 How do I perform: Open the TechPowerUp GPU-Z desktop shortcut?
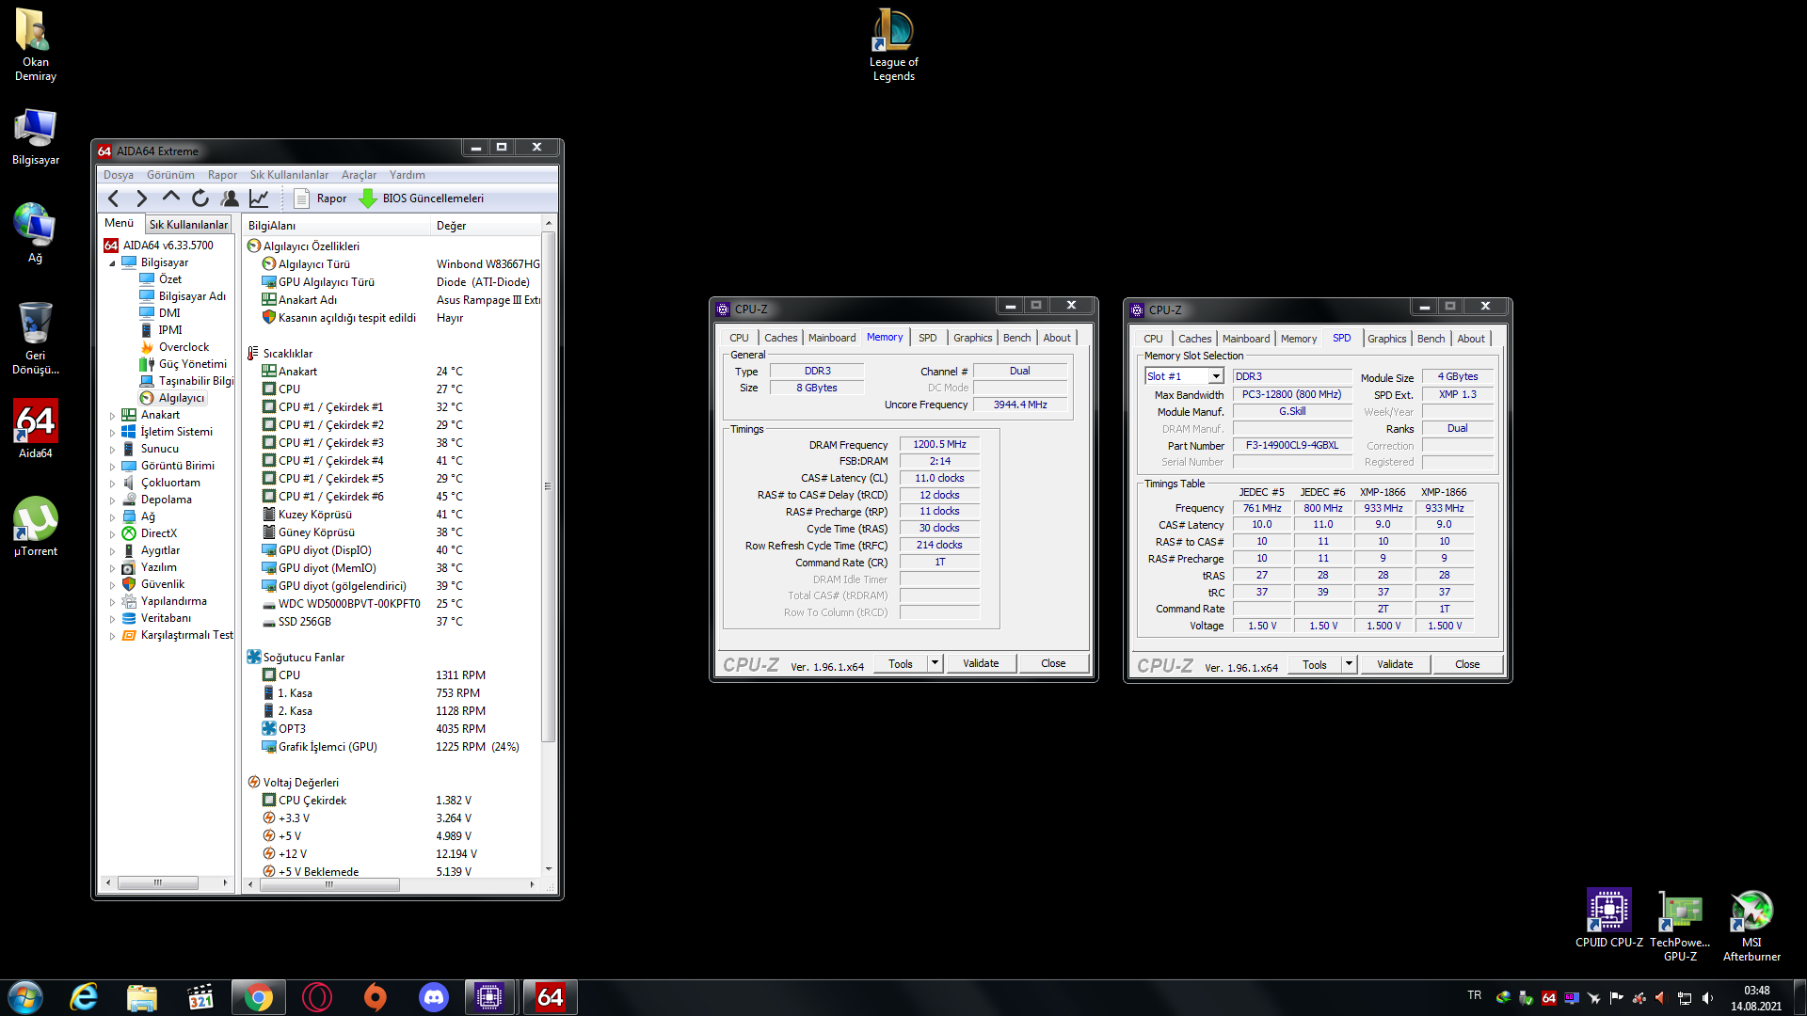1680,926
